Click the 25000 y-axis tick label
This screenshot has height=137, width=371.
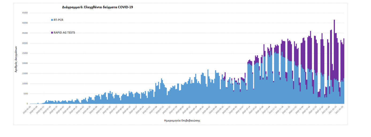click(25, 53)
